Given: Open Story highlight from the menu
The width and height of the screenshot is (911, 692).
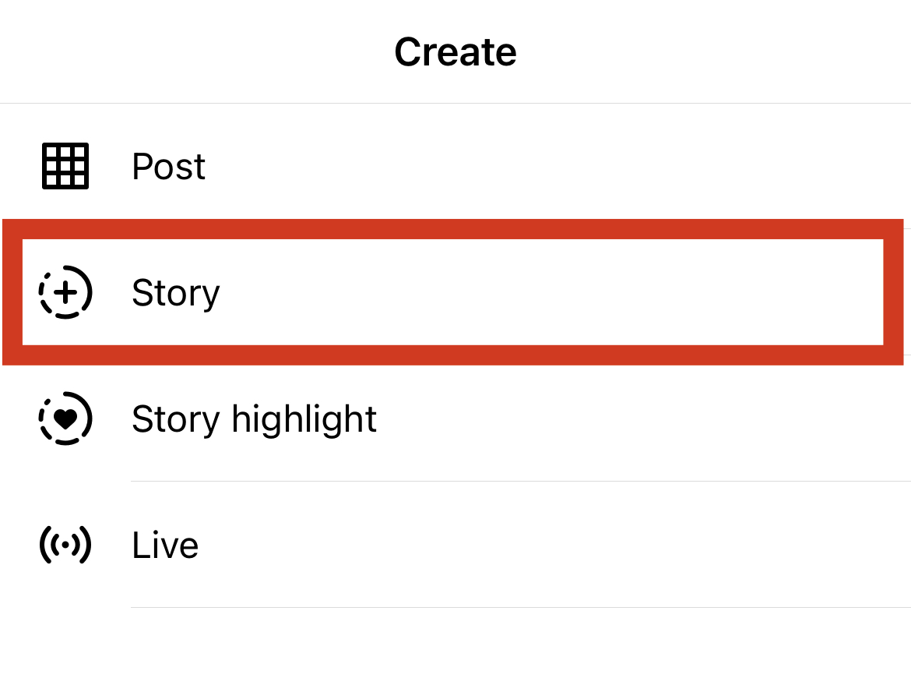Looking at the screenshot, I should tap(455, 418).
